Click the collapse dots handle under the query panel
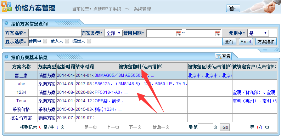 [x=265, y=50]
